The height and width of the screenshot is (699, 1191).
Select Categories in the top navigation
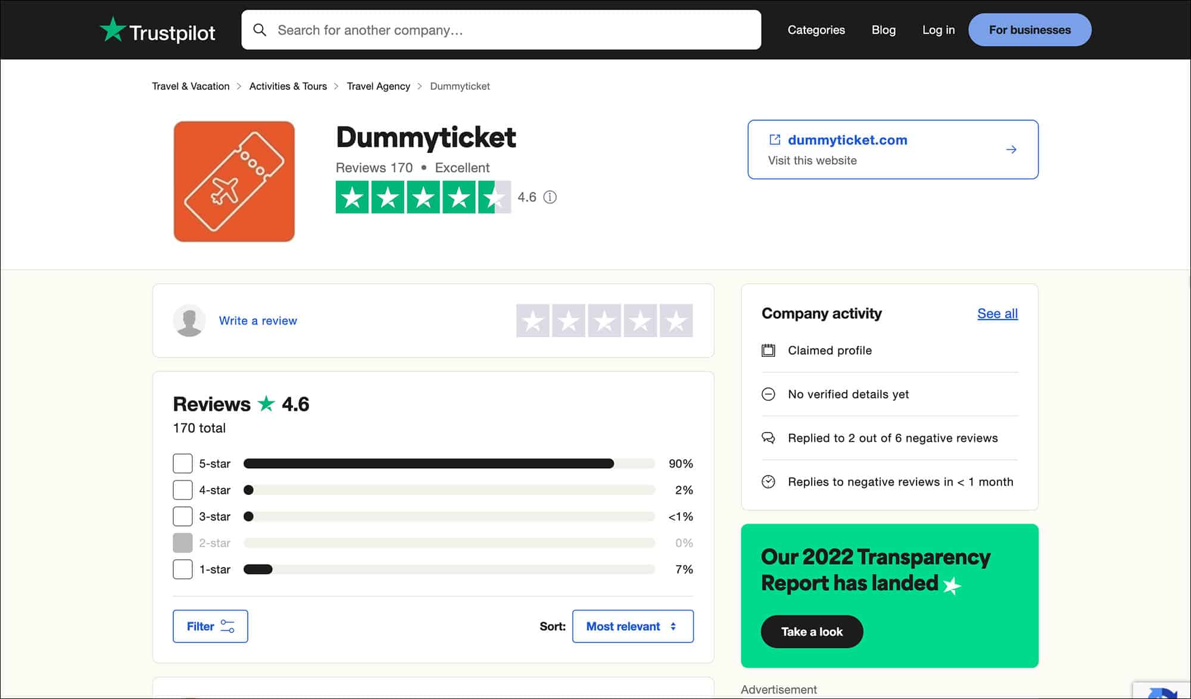click(816, 30)
